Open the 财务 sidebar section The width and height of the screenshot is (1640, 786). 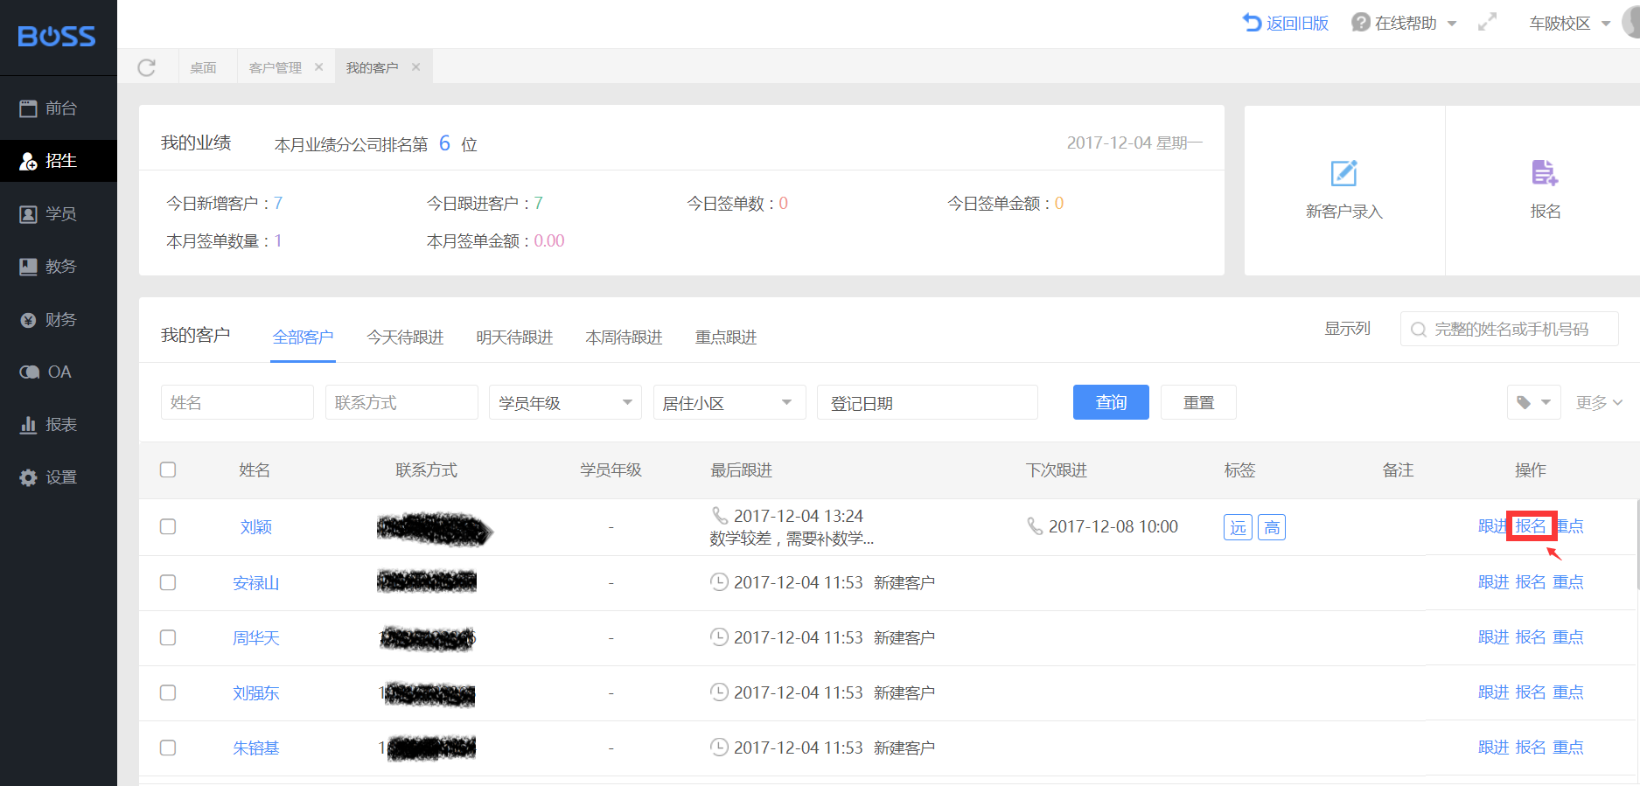coord(58,320)
